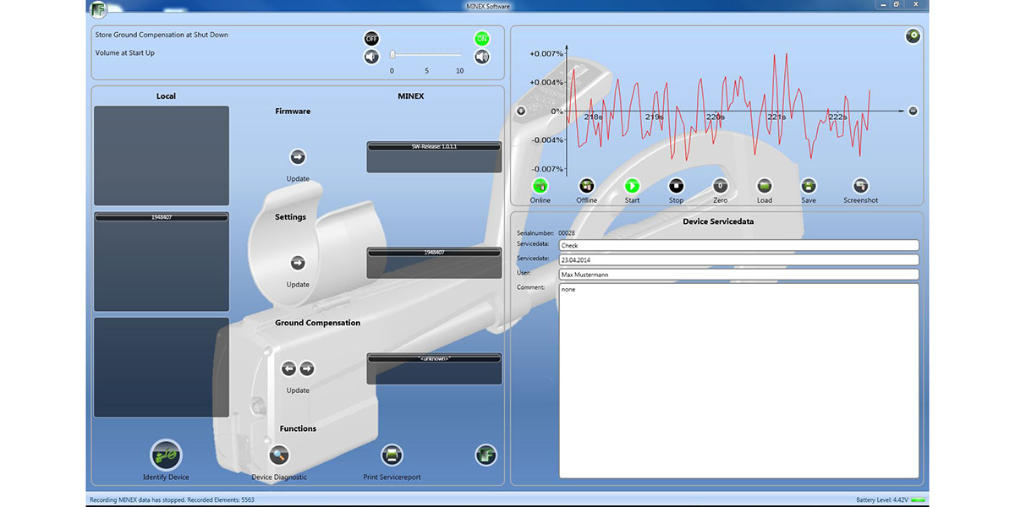The image size is (1015, 507).
Task: Restore the window using the title bar button
Action: (x=896, y=5)
